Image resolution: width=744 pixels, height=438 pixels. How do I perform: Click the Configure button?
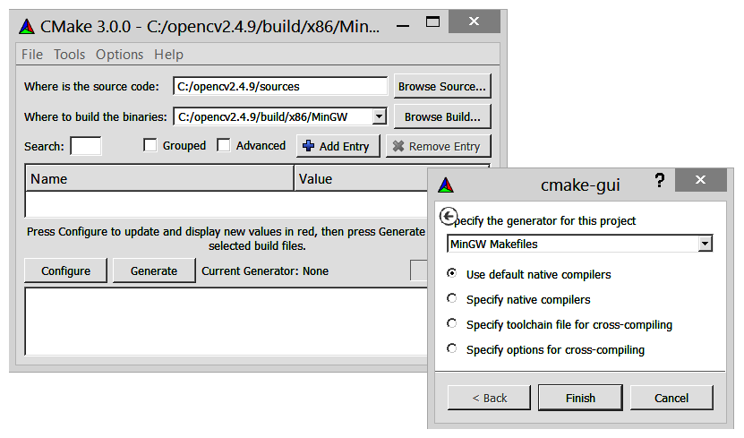click(x=65, y=271)
